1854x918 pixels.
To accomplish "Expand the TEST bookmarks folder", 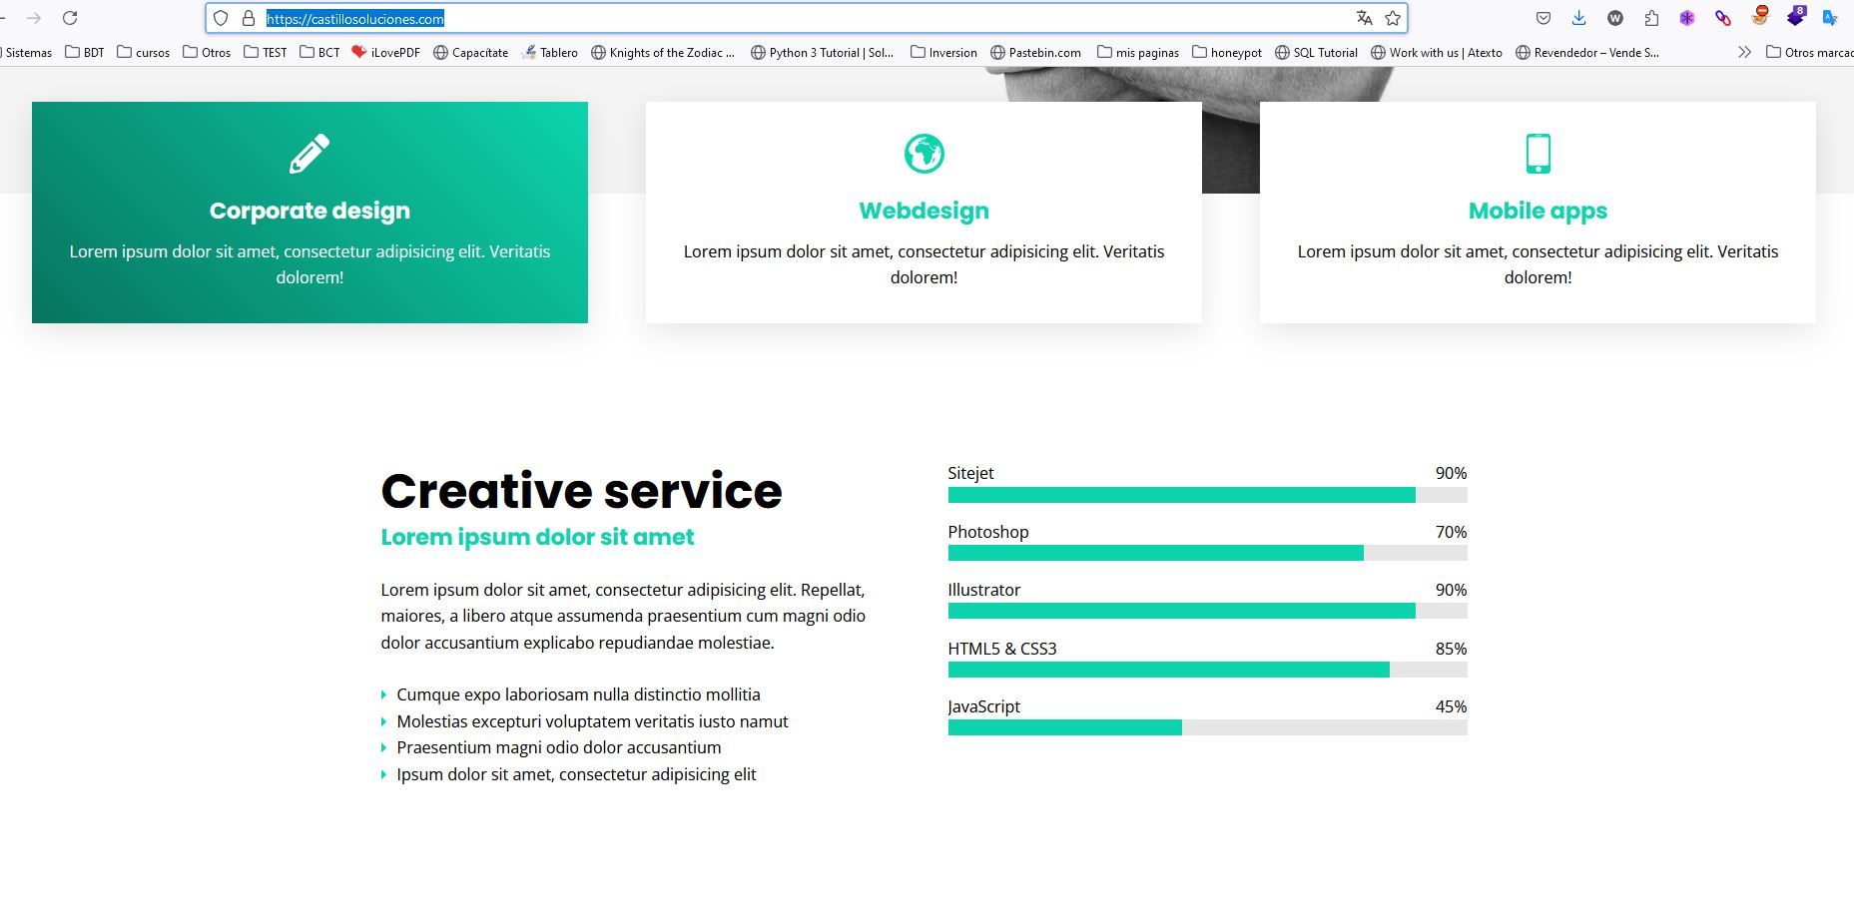I will coord(266,52).
